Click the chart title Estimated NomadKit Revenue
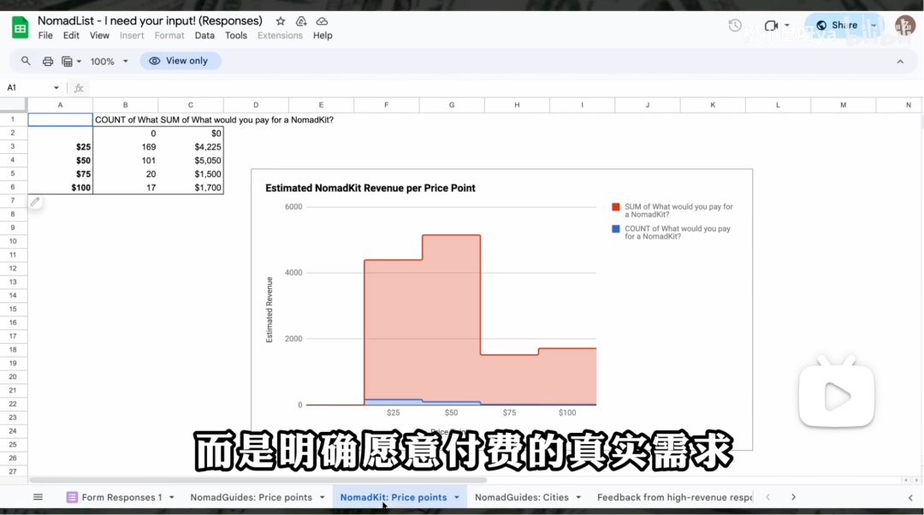924x515 pixels. pyautogui.click(x=370, y=188)
